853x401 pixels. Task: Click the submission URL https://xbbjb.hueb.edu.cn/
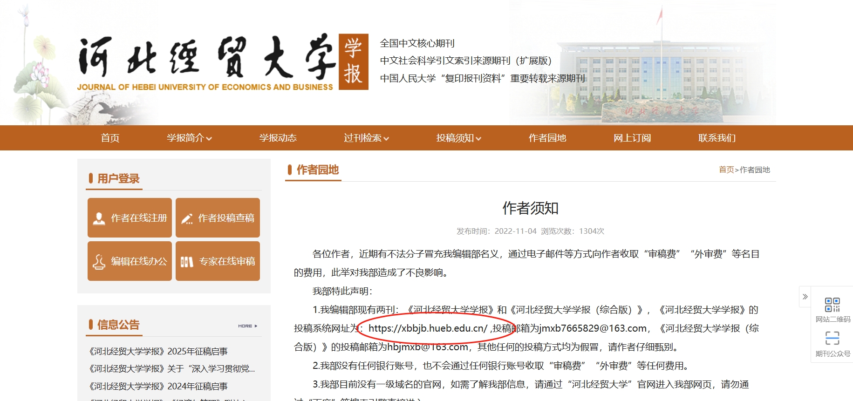pos(428,328)
